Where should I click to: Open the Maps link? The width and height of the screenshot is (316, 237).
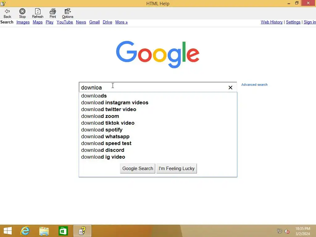[38, 22]
